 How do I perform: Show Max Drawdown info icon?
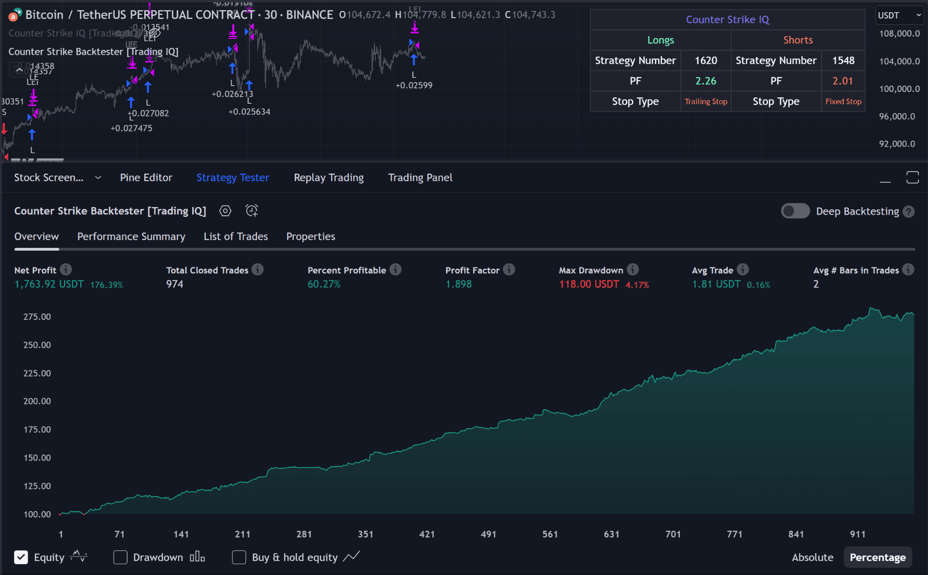click(x=633, y=270)
